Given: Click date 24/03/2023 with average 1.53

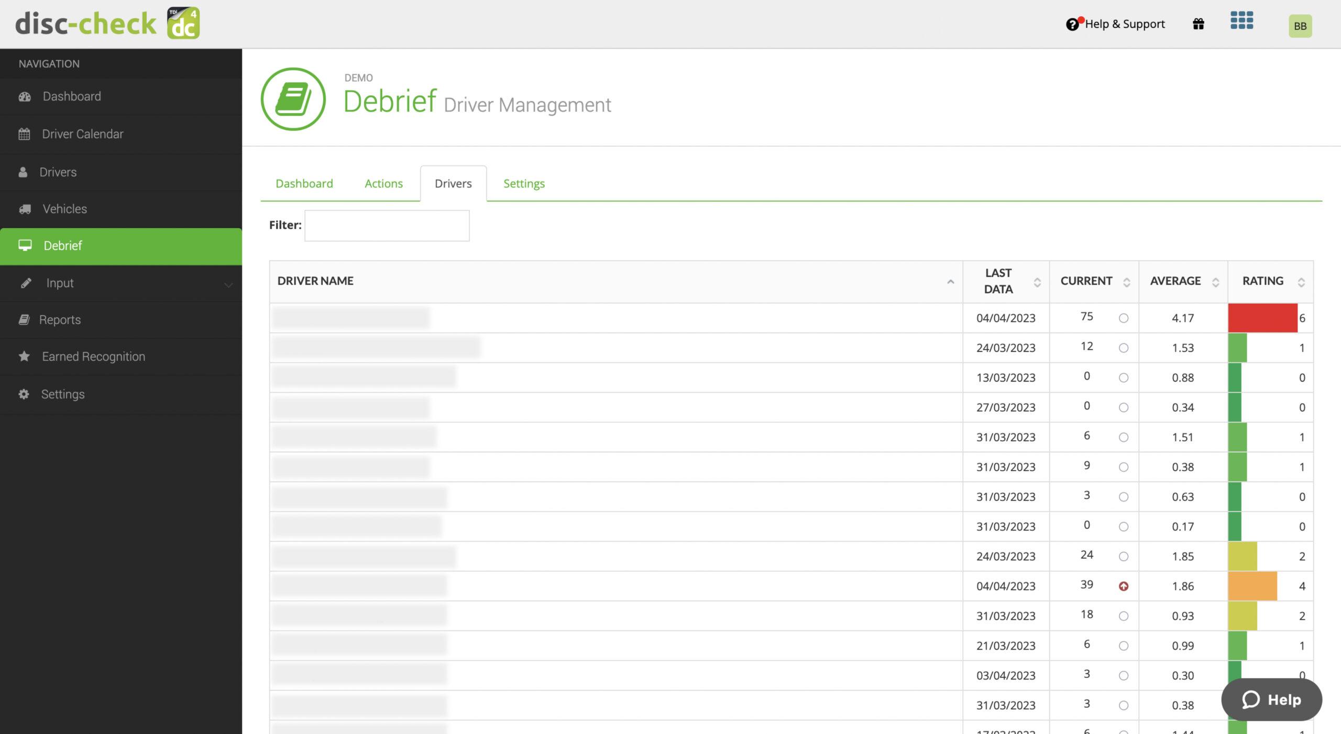Looking at the screenshot, I should (1006, 348).
